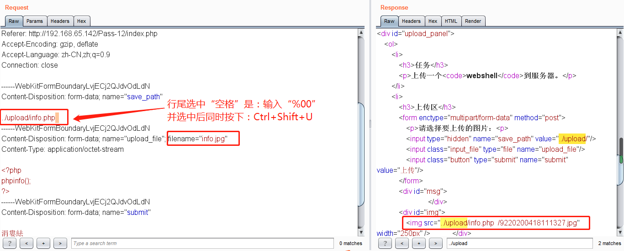624x251 pixels.
Task: Go to next match in Request search
Action: point(60,243)
